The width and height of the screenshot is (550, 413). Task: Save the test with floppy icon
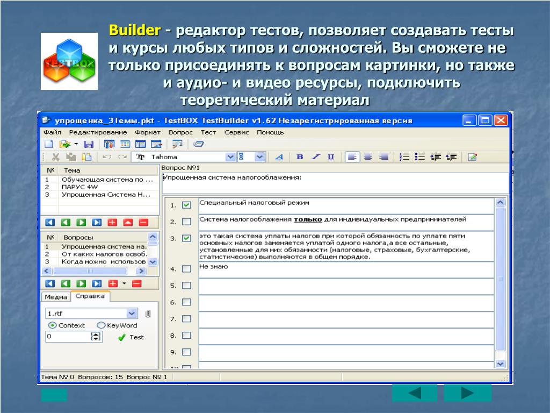(x=89, y=144)
